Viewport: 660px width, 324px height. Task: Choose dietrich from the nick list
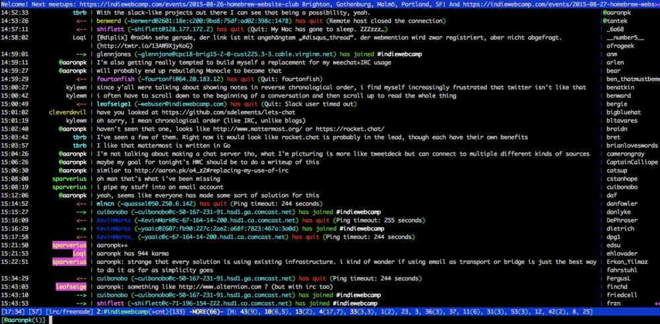620,228
